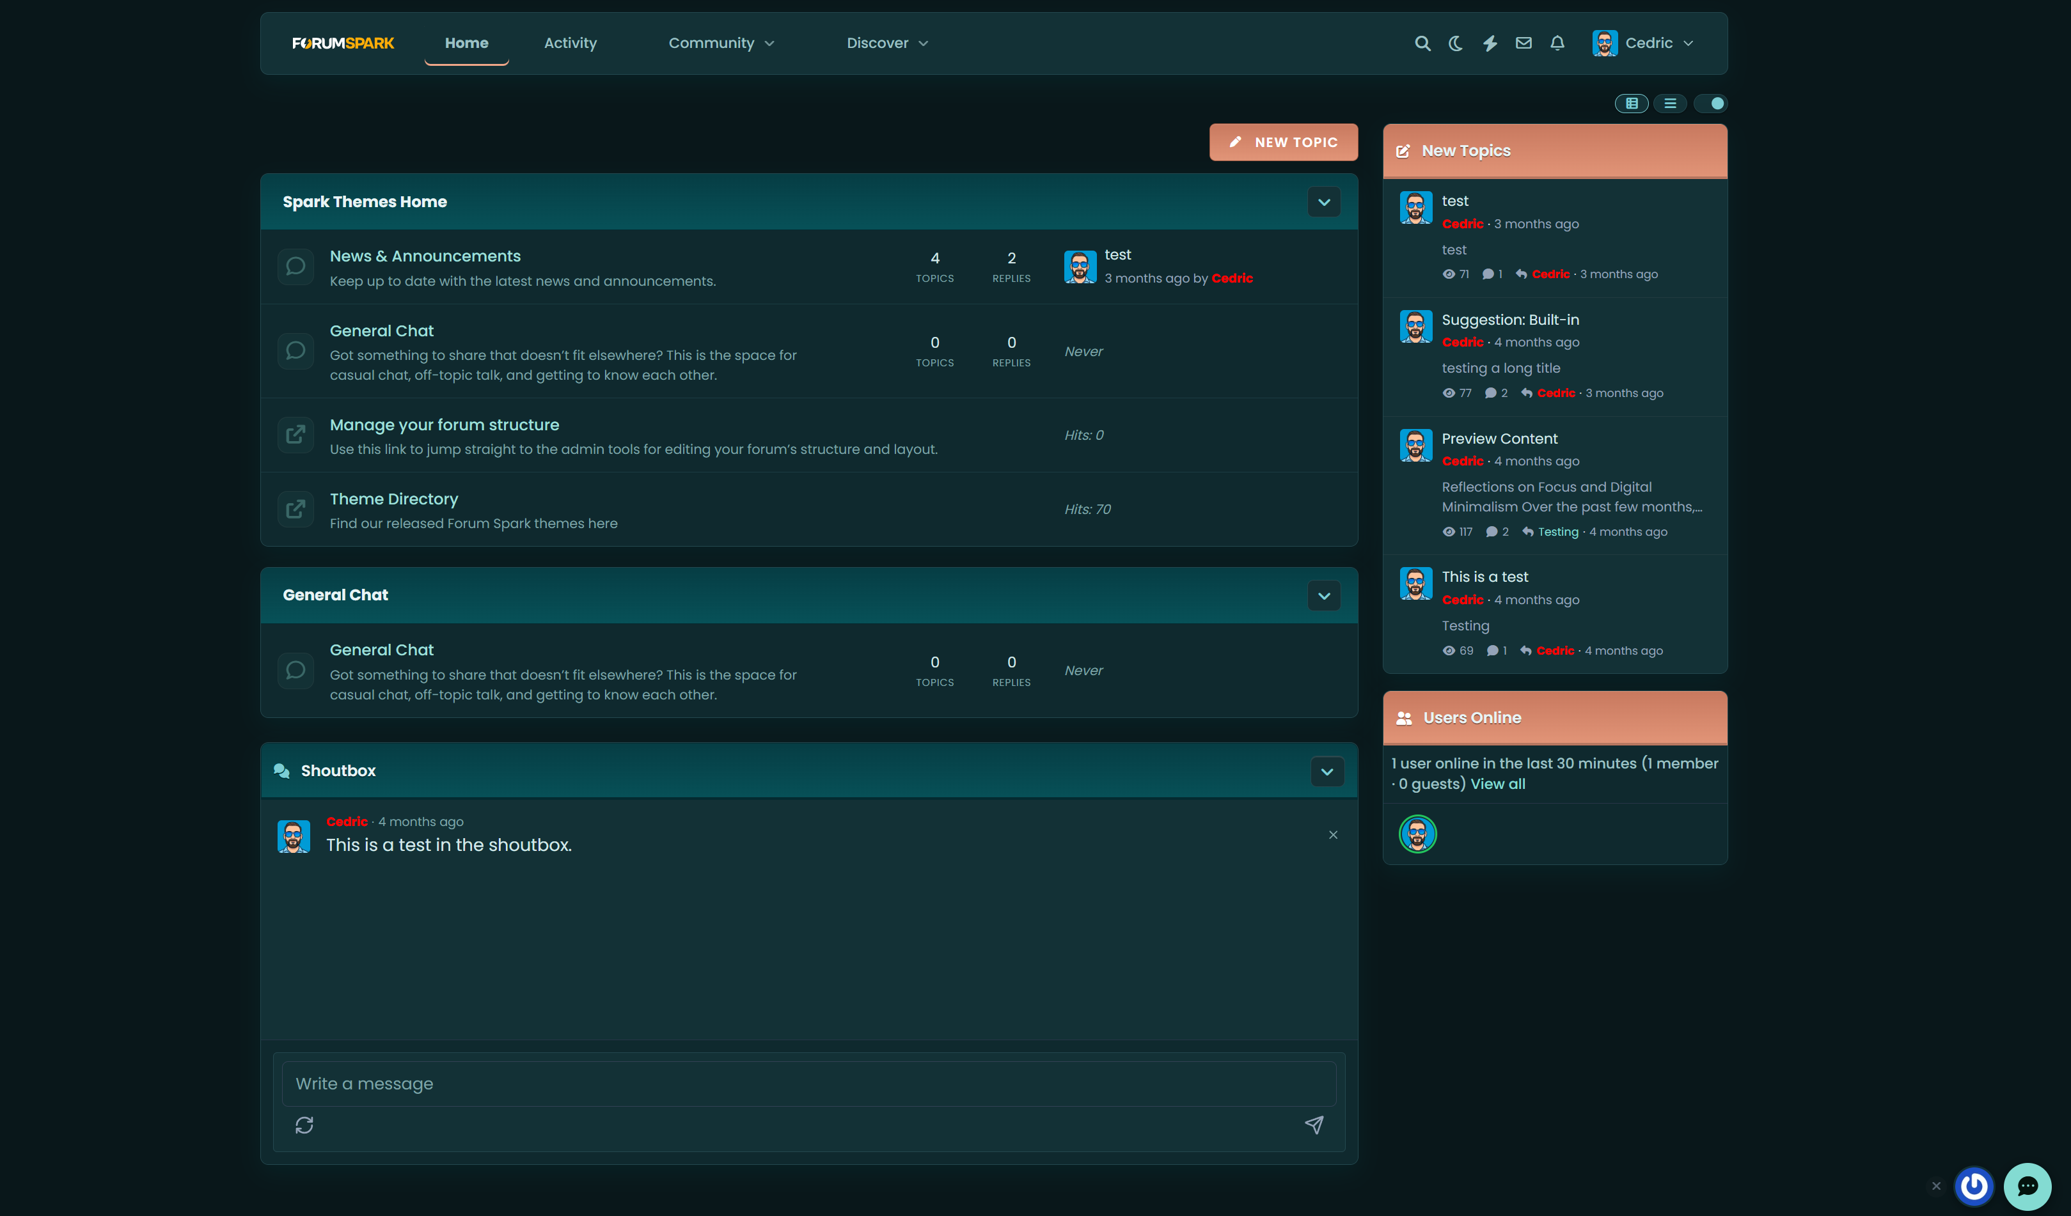Click the New Topics widget heading
This screenshot has width=2071, height=1216.
[1465, 150]
